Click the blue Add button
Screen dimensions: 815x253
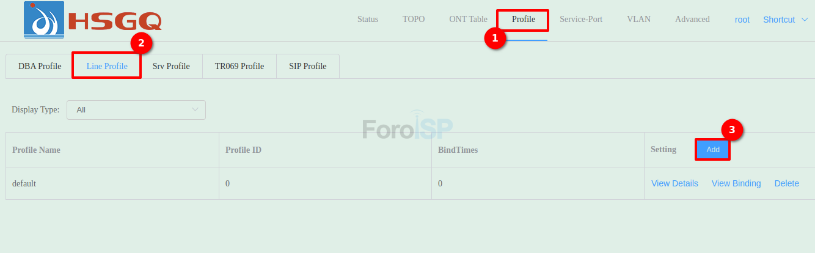pos(712,150)
